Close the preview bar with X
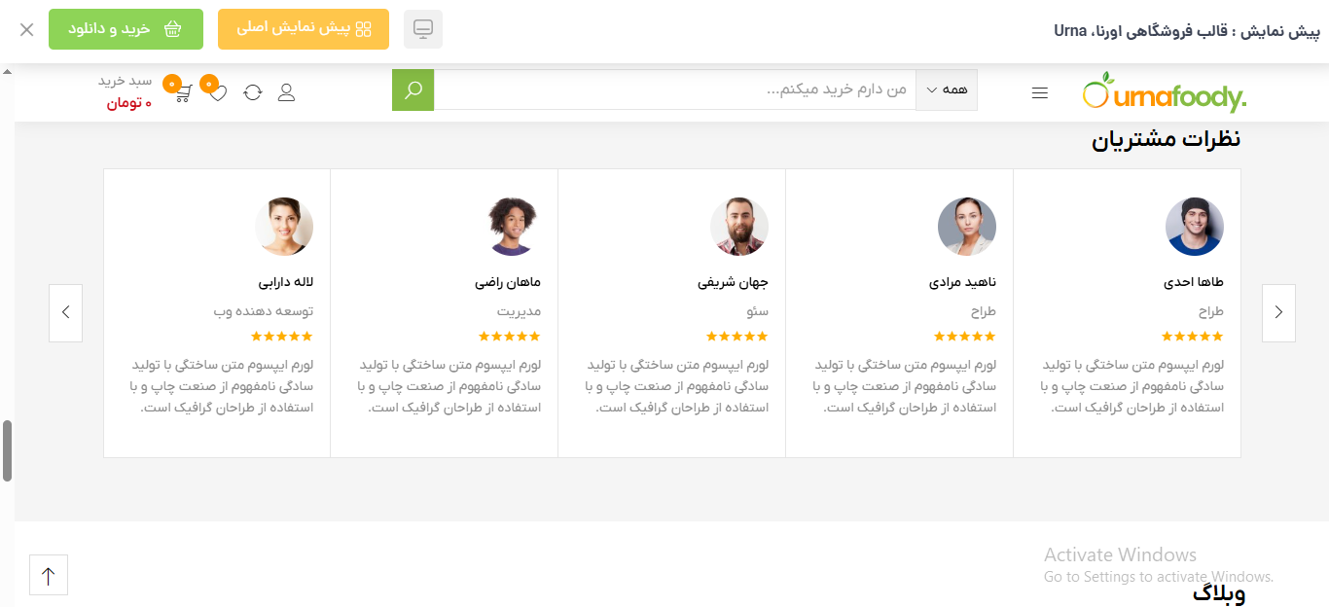The height and width of the screenshot is (607, 1329). tap(27, 29)
